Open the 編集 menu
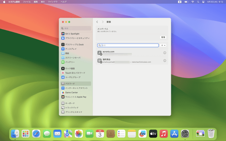 pos(36,2)
